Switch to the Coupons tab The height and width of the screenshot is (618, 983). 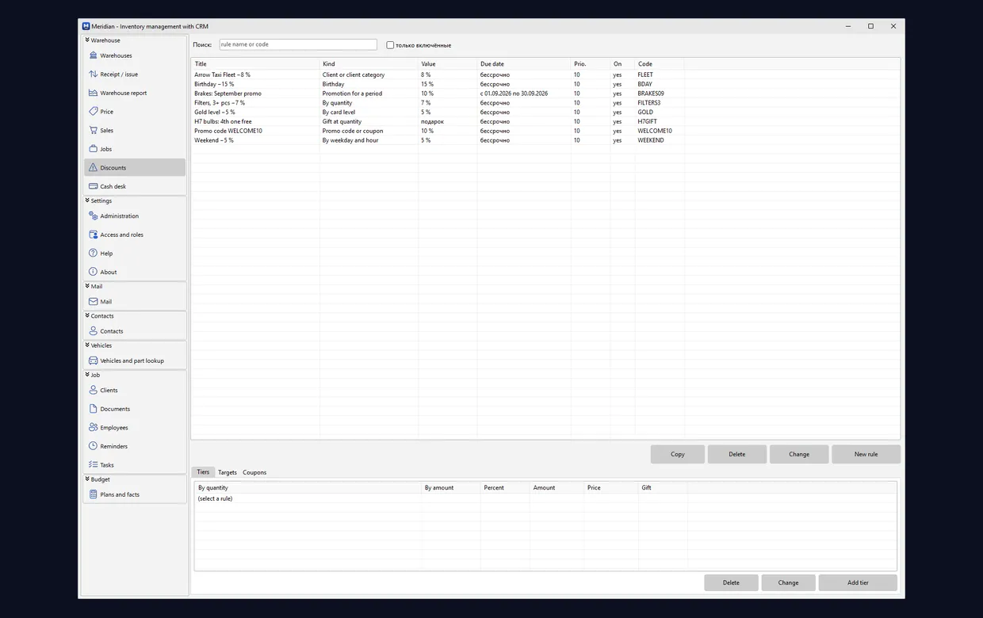click(x=254, y=472)
